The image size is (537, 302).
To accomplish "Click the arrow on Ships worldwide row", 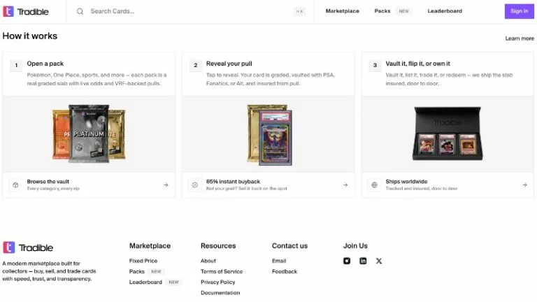I will pos(524,185).
